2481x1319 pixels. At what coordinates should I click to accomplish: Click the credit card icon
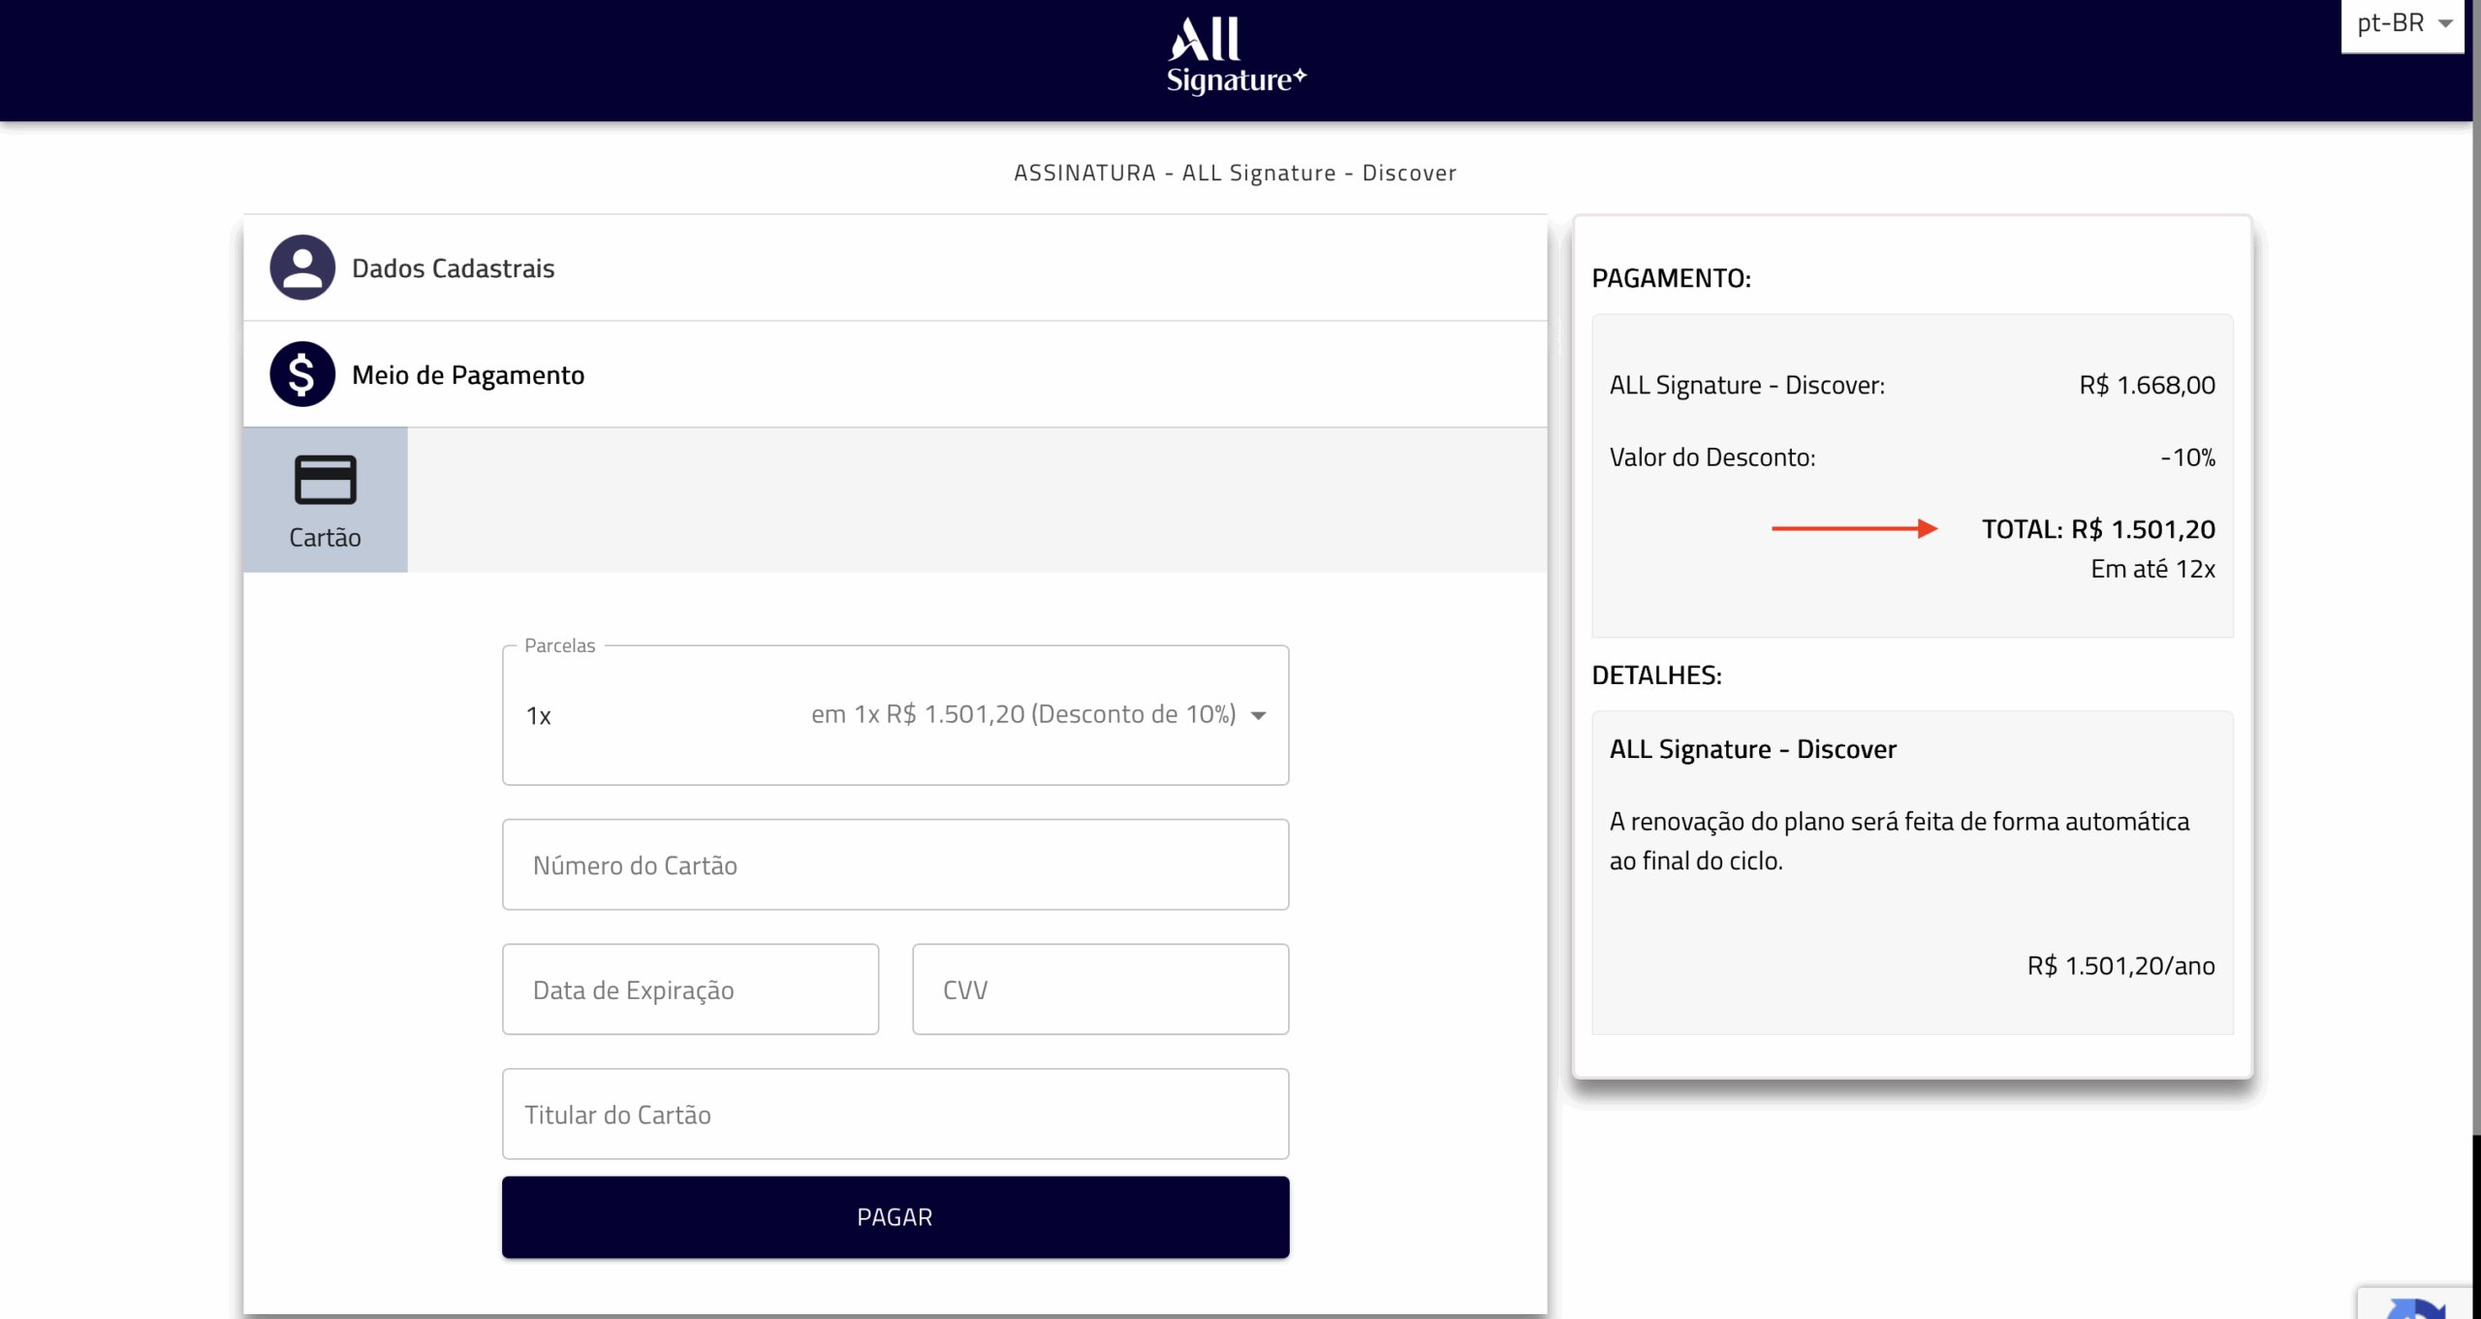tap(326, 480)
